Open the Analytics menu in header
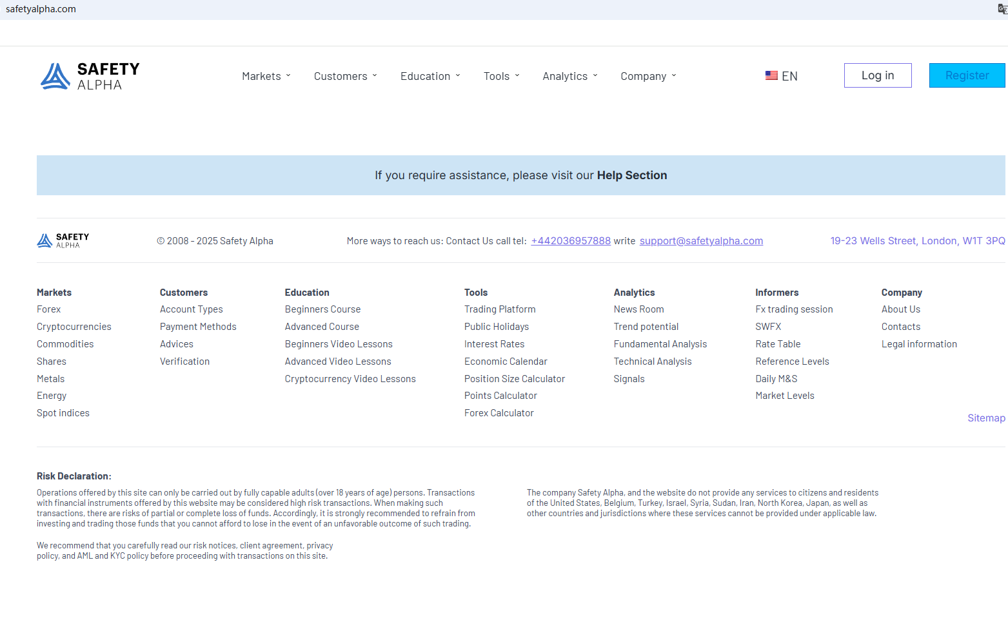Screen dimensions: 1008x627 coord(569,76)
